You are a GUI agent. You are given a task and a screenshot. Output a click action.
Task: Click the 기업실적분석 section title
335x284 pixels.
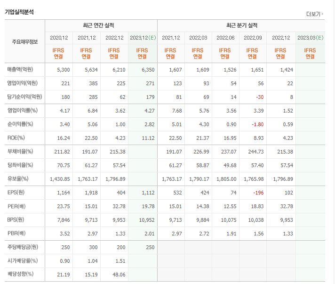point(19,12)
